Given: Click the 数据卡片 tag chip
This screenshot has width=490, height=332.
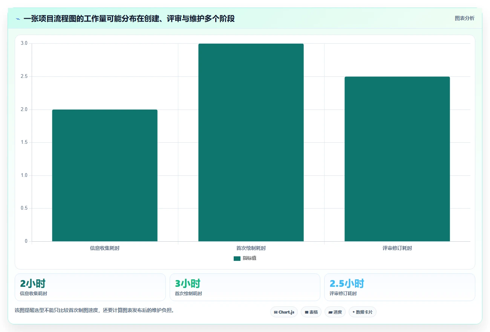Looking at the screenshot, I should click(x=363, y=312).
